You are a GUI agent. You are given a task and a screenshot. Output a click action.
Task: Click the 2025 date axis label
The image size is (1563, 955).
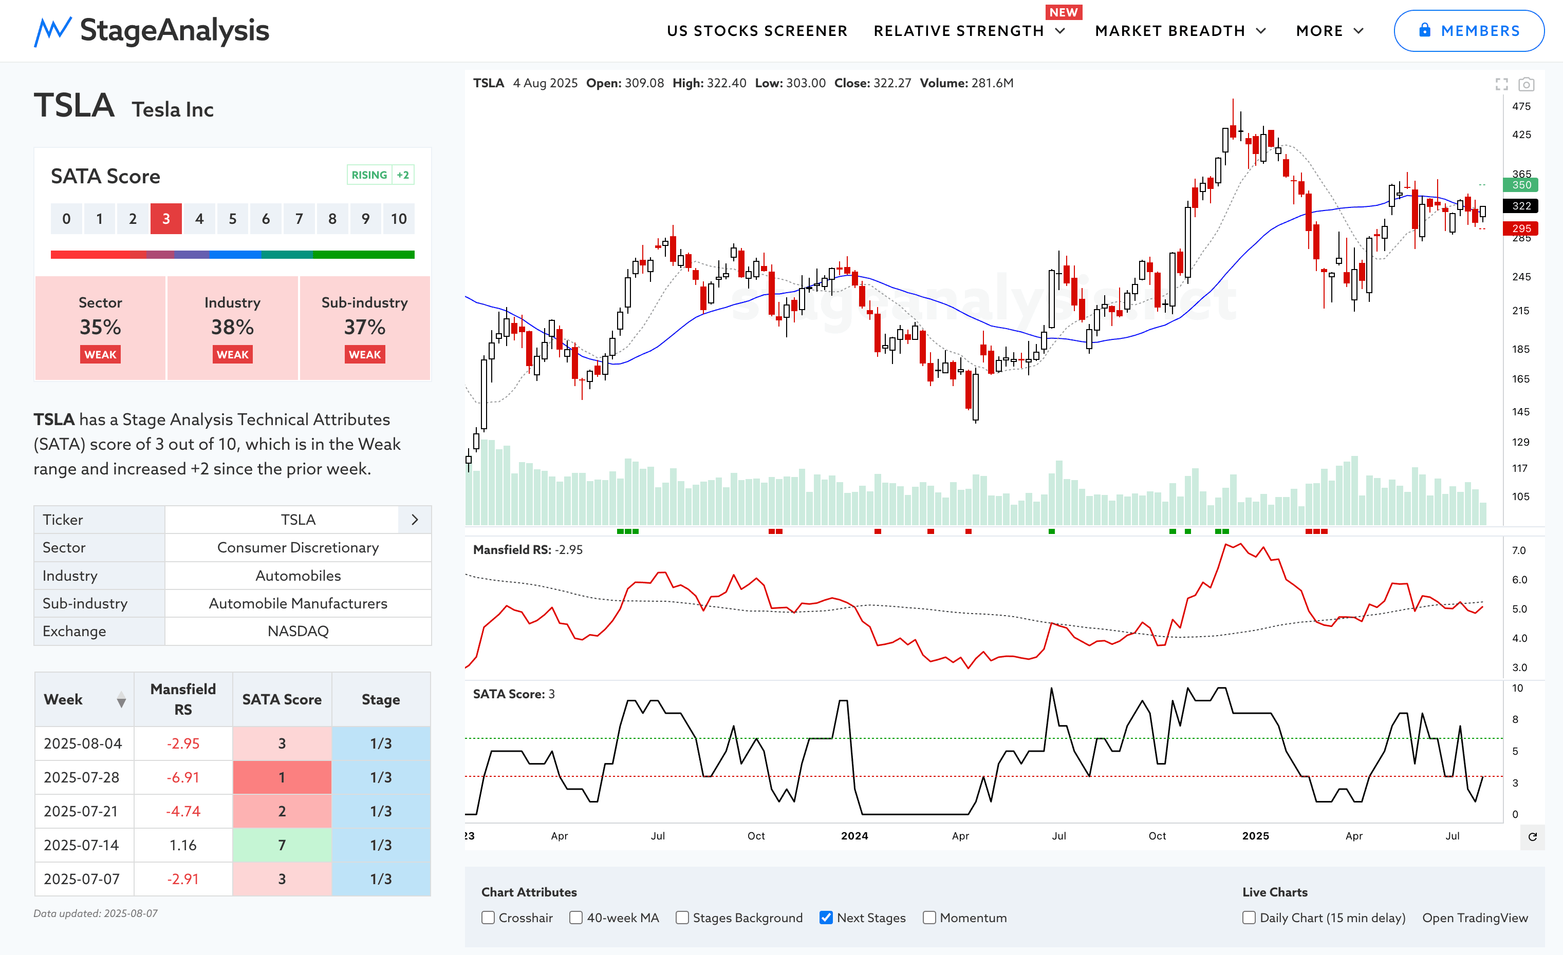[x=1255, y=836]
